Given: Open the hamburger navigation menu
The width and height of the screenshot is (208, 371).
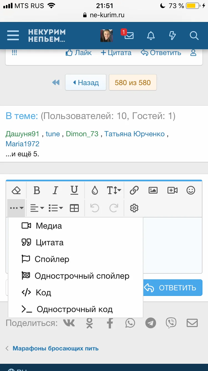Looking at the screenshot, I should (x=13, y=36).
